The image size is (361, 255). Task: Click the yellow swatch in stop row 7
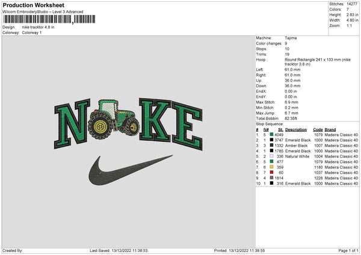click(272, 167)
